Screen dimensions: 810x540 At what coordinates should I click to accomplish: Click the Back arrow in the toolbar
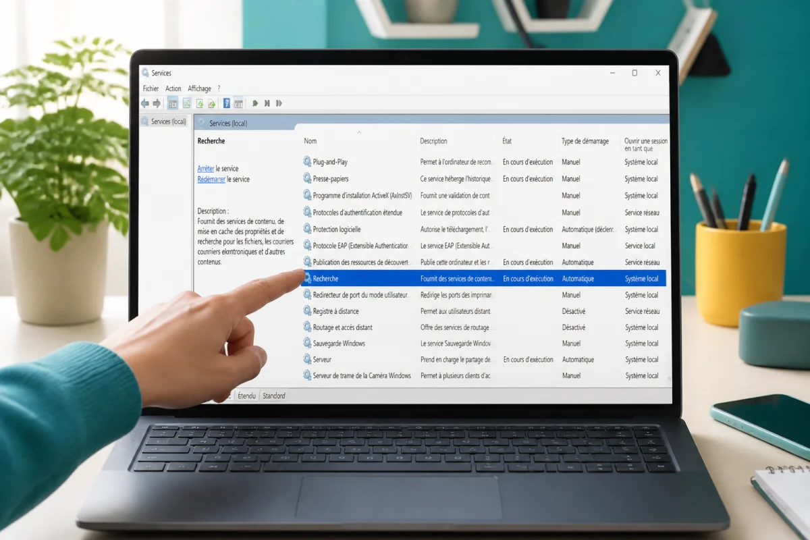(144, 103)
